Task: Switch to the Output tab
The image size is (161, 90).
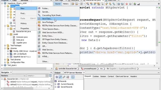Action: coord(57,73)
